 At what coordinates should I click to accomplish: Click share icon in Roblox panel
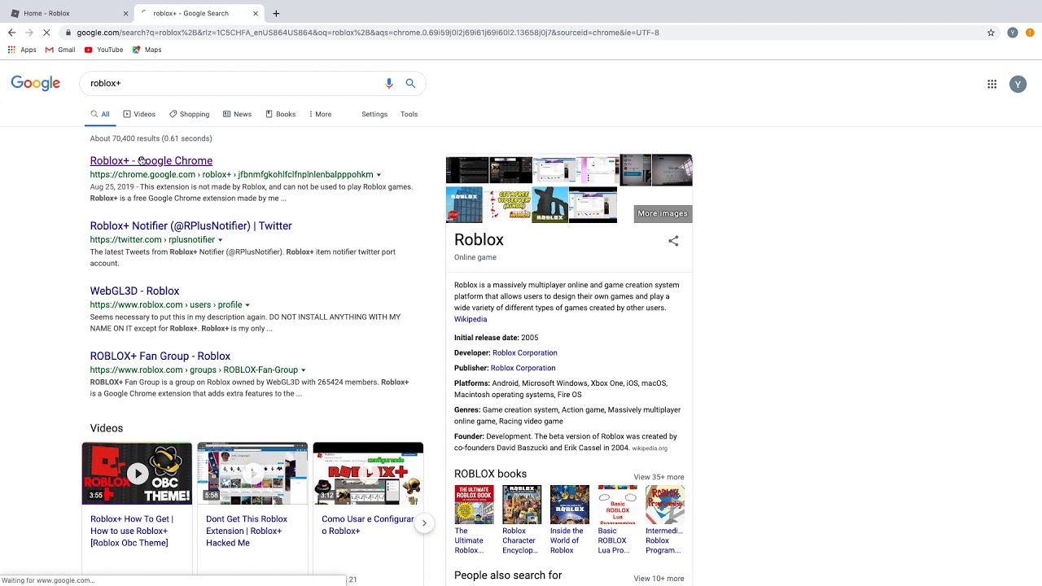pos(673,241)
